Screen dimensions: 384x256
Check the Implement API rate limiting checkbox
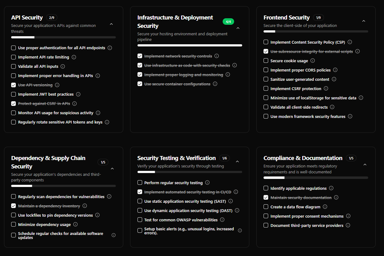pyautogui.click(x=14, y=57)
